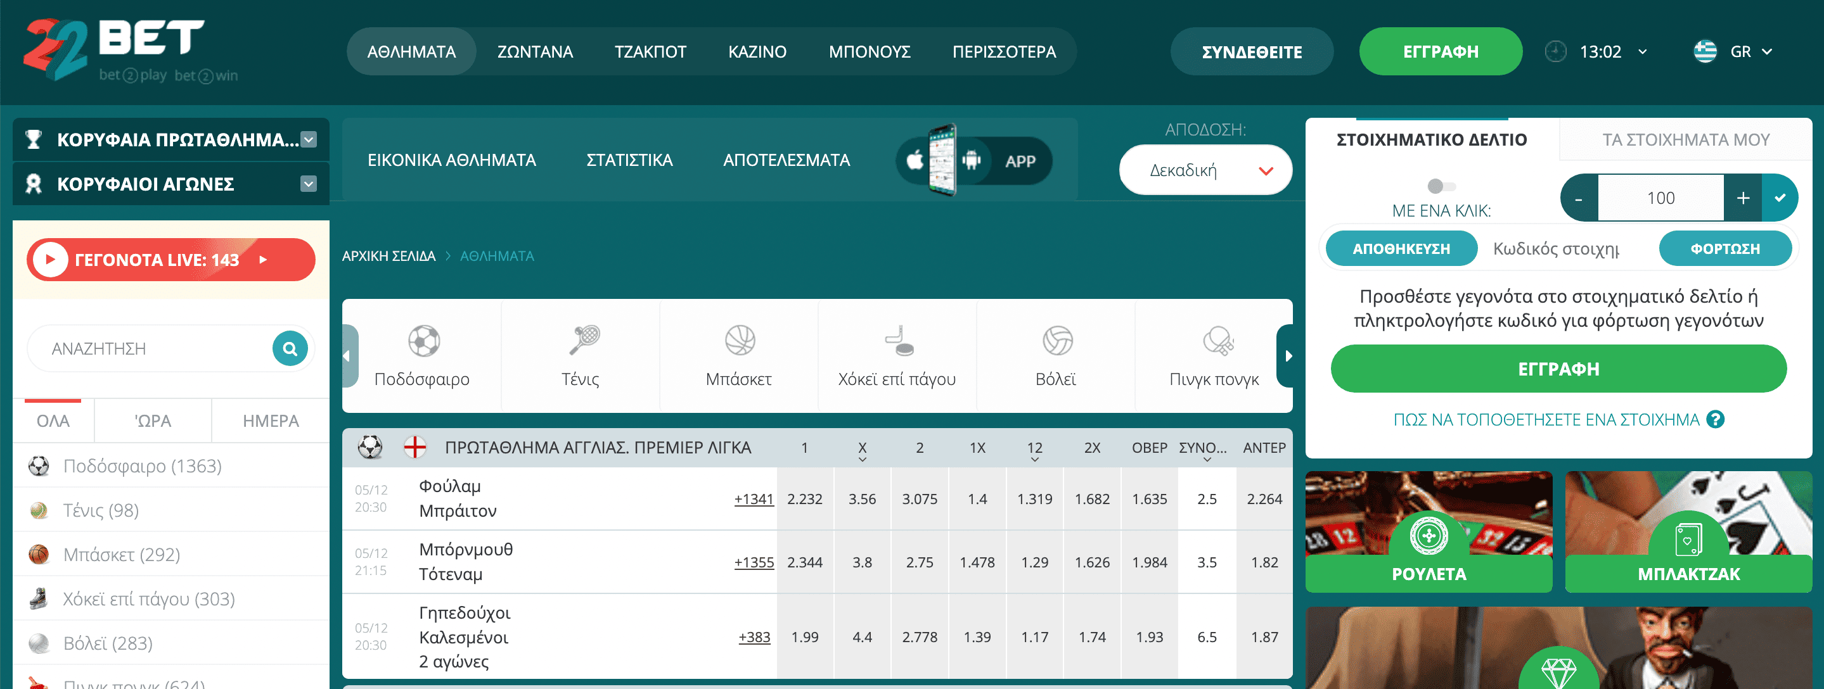Open the roulette chip icon in ΡΟΥΛΕΤΑ
1824x689 pixels.
[x=1428, y=536]
